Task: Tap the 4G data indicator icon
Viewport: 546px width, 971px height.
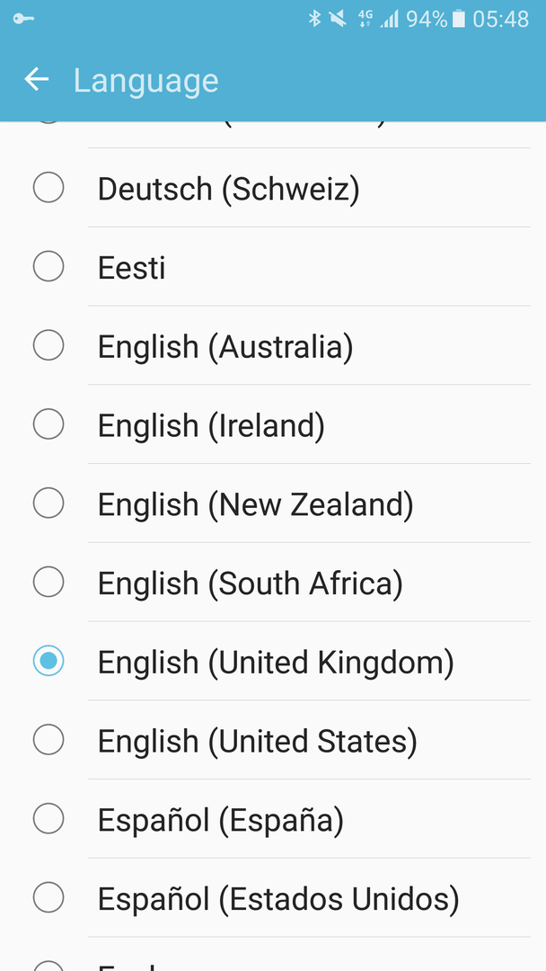Action: pos(365,19)
